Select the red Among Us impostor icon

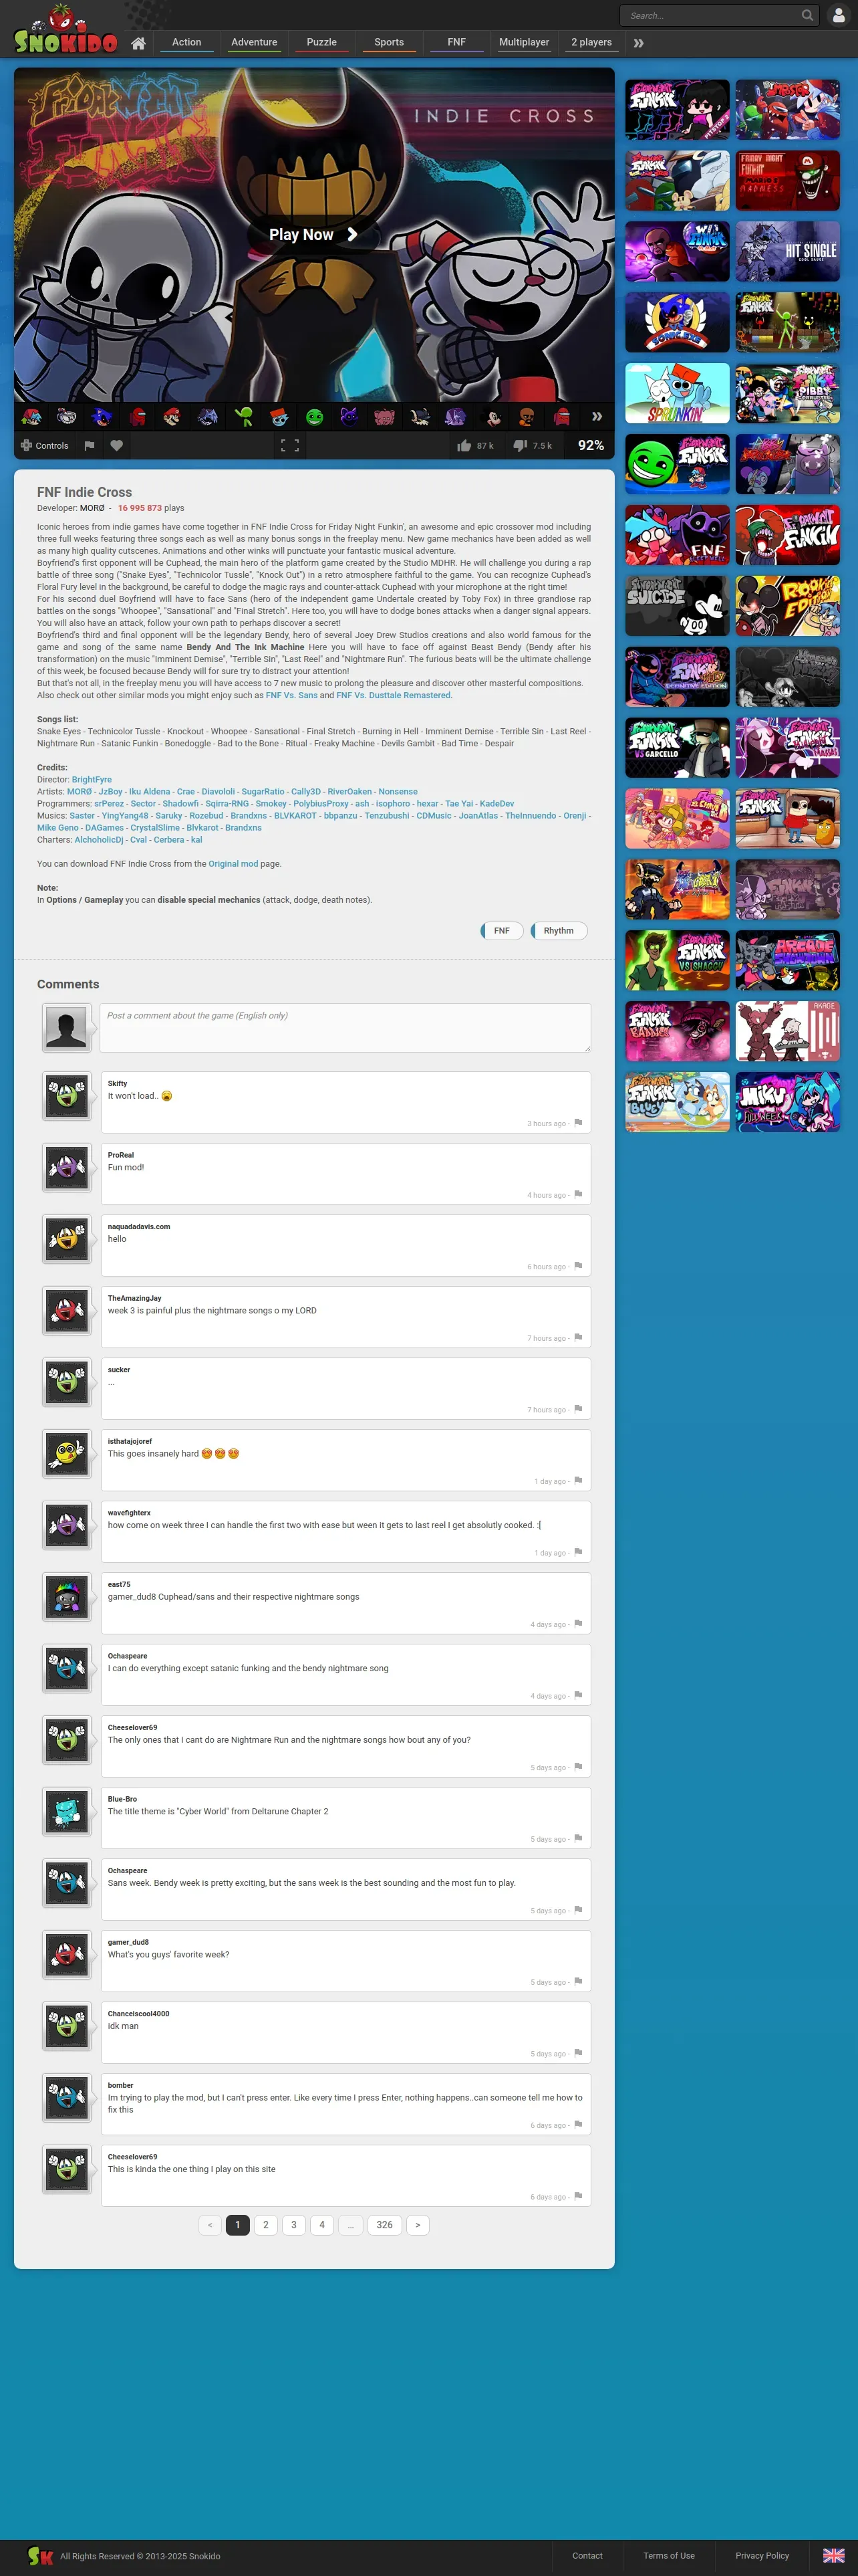coord(138,417)
